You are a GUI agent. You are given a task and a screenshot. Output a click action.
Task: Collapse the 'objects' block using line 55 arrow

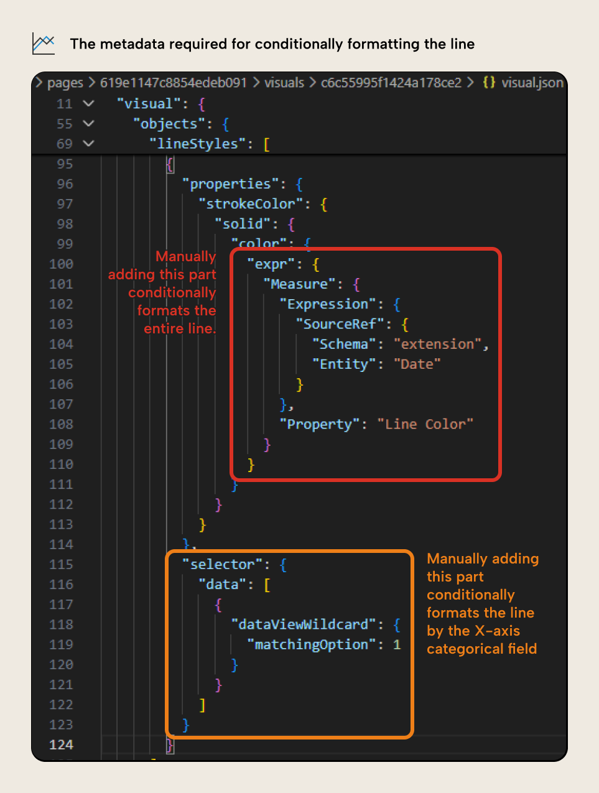pos(88,123)
